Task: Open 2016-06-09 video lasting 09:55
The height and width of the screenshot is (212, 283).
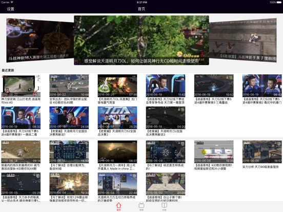Action: tap(166, 152)
